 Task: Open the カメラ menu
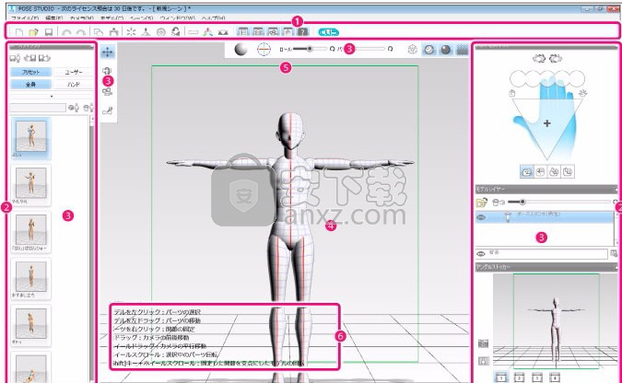(81, 17)
